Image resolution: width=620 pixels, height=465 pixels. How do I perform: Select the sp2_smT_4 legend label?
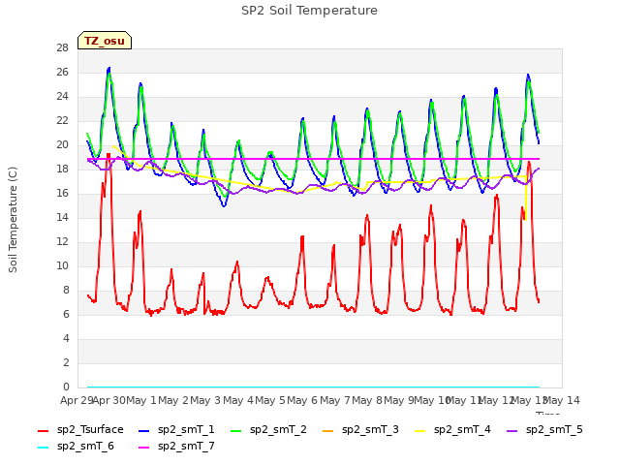point(462,430)
